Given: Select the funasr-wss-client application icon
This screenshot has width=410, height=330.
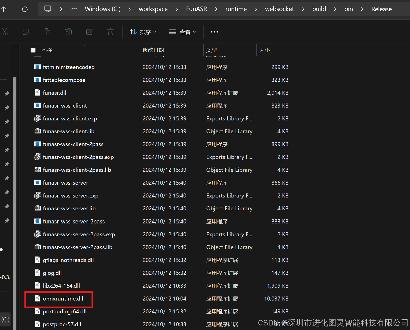Looking at the screenshot, I should point(38,105).
